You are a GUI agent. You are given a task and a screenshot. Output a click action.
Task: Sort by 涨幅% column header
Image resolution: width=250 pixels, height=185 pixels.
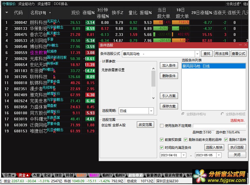[89, 13]
